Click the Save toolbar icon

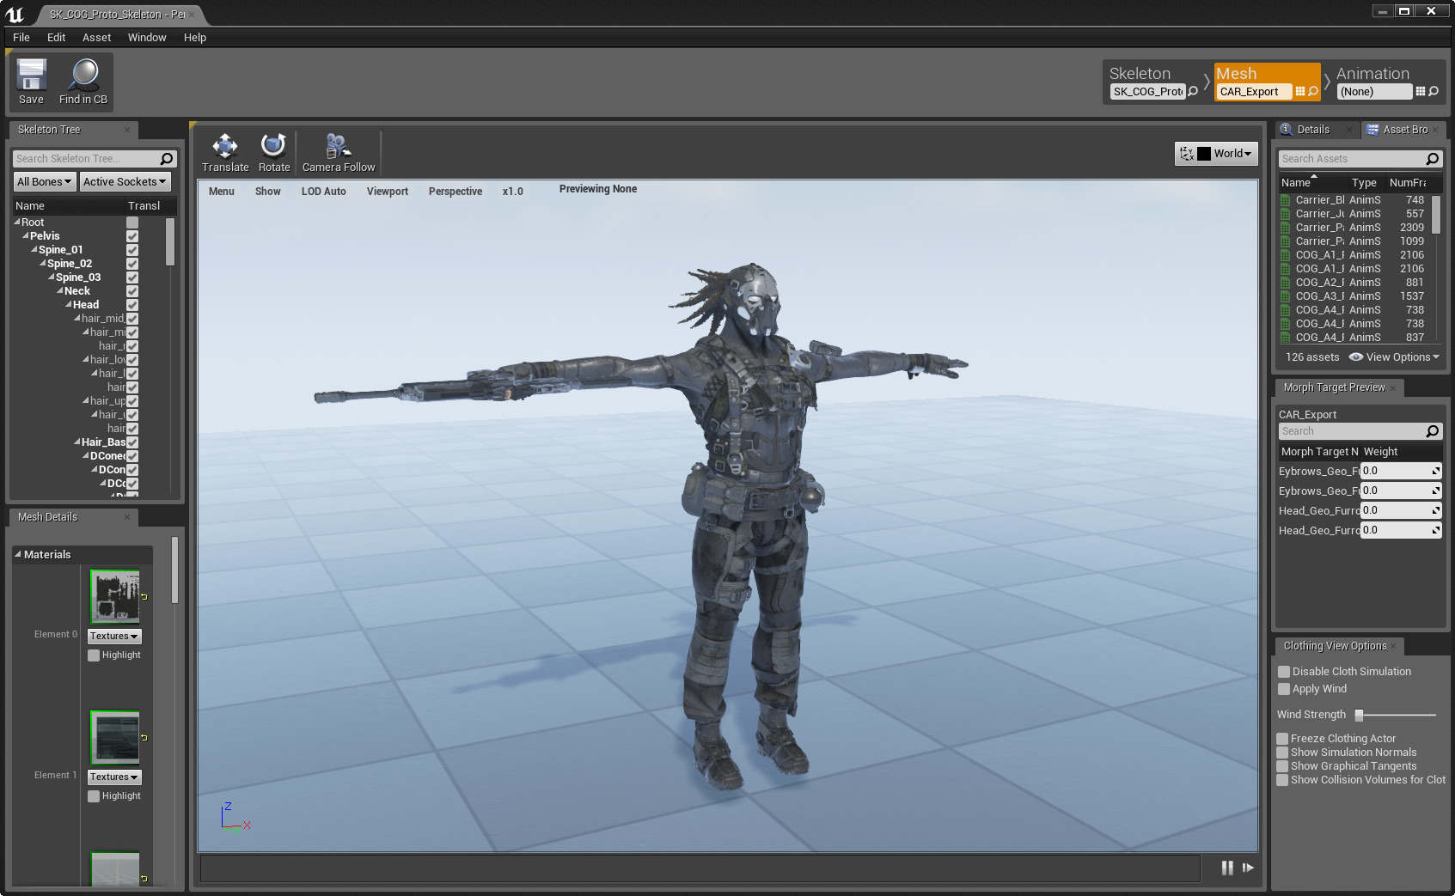(x=31, y=76)
